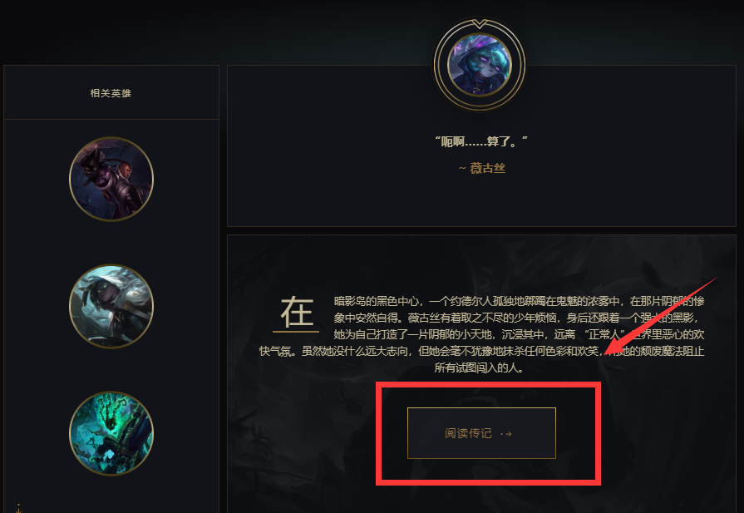The image size is (744, 513).
Task: Select Senna's related champion portrait
Action: click(x=111, y=306)
